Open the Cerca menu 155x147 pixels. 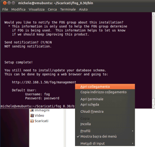pyautogui.click(x=52, y=9)
